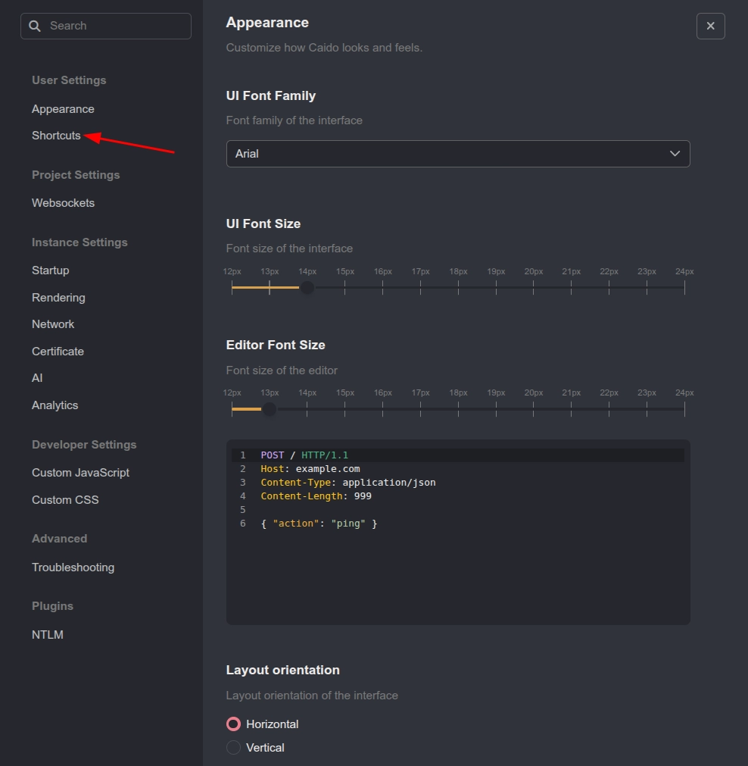This screenshot has width=748, height=766.
Task: Select the Horizontal layout radio button
Action: click(x=233, y=724)
